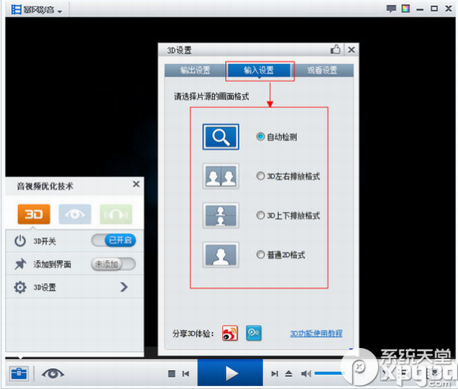Open the message feedback icon in title bar
Viewport: 458px width, 389px height.
(x=391, y=9)
